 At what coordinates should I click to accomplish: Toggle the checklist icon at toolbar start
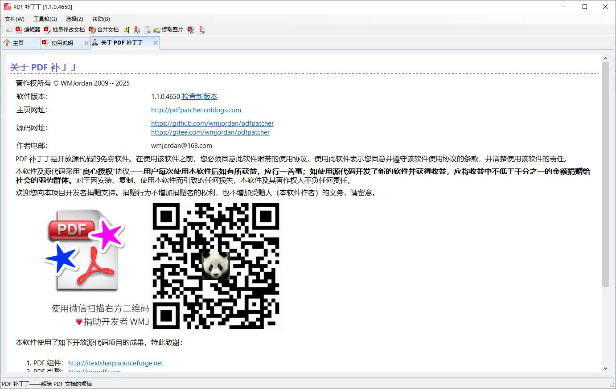9,30
